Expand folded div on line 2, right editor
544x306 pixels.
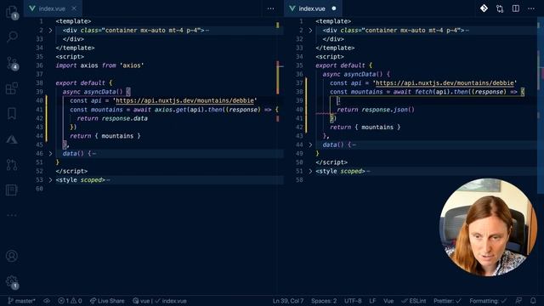coord(310,31)
